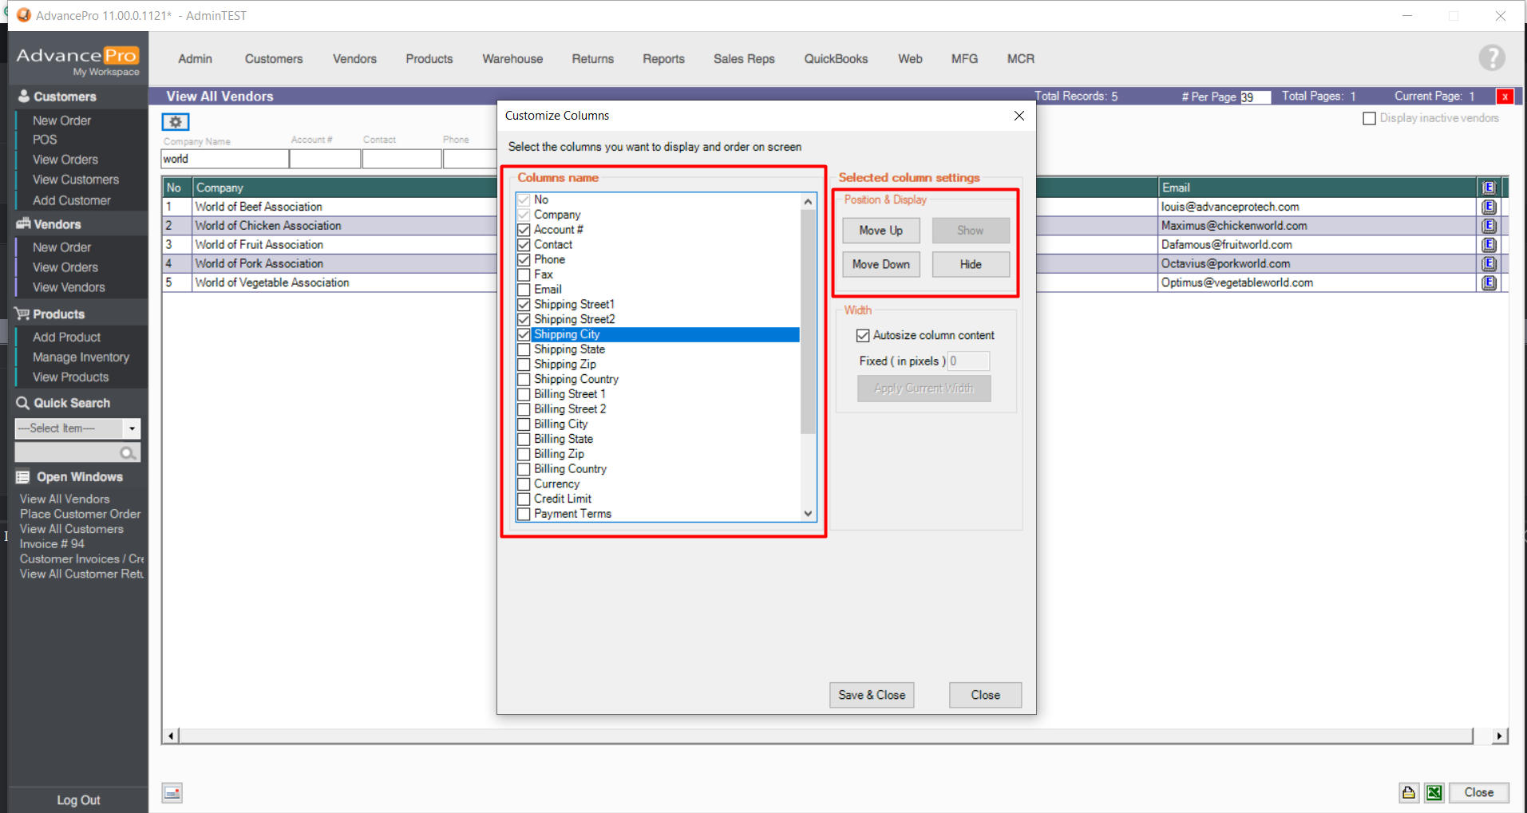Open the QuickBooks menu
Screen dimensions: 1527x813
click(x=835, y=59)
